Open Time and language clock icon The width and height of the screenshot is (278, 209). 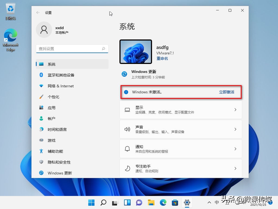[x=41, y=129]
